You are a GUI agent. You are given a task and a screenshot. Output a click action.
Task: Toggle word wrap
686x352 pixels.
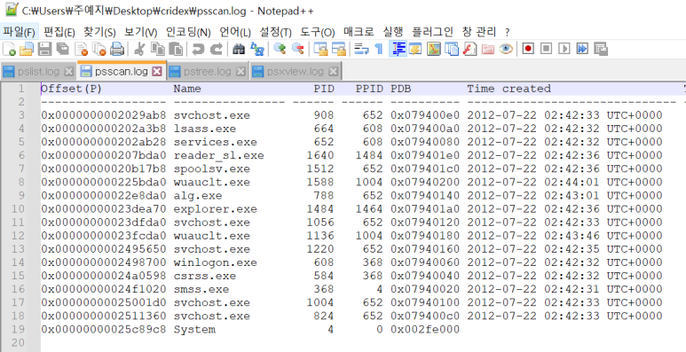[361, 49]
